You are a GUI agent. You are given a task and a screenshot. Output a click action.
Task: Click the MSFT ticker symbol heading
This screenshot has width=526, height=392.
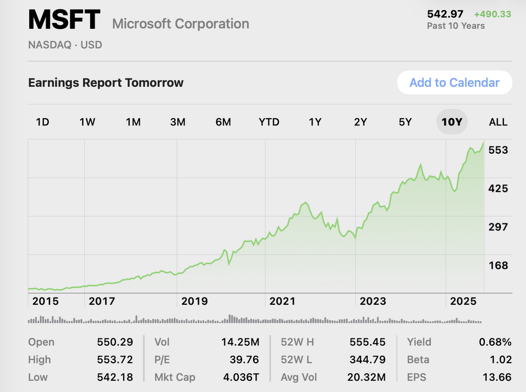tap(64, 21)
